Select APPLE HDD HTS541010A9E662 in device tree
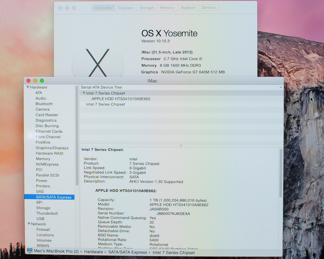Image resolution: width=324 pixels, height=259 pixels. [121, 99]
